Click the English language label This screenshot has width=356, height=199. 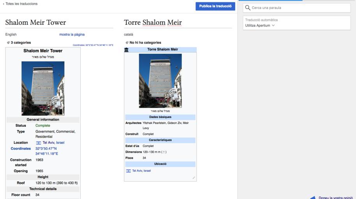[x=11, y=35]
